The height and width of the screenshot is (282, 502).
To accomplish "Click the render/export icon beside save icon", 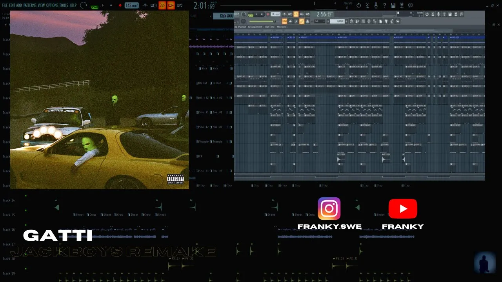I will (402, 5).
